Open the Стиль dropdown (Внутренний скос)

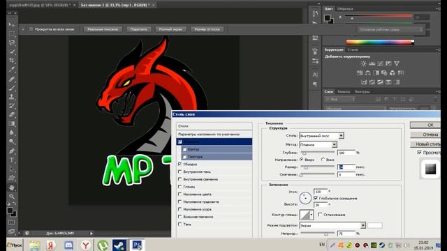point(321,136)
